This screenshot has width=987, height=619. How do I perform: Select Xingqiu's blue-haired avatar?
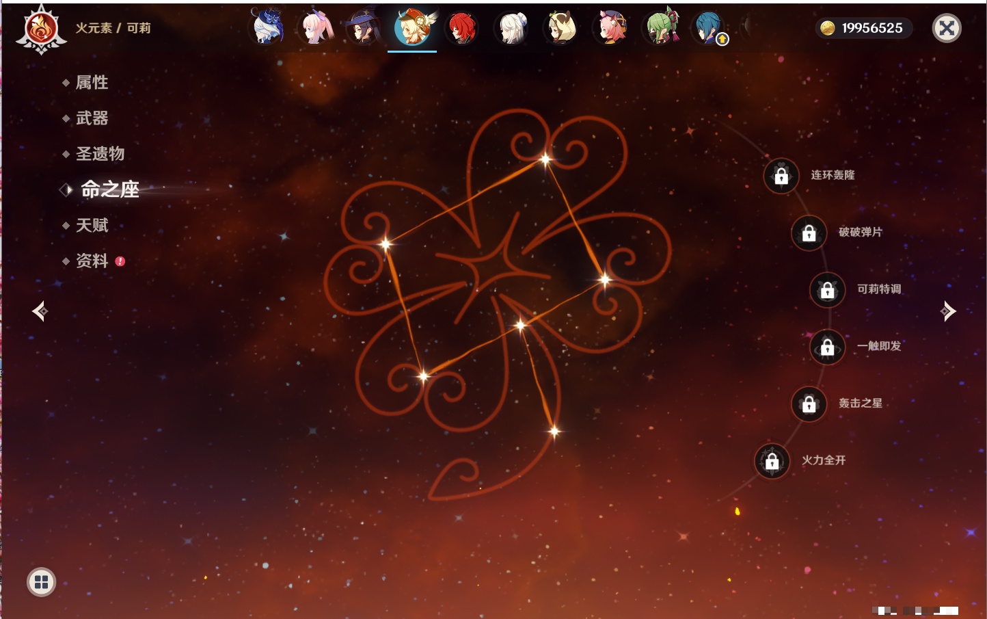(x=709, y=28)
